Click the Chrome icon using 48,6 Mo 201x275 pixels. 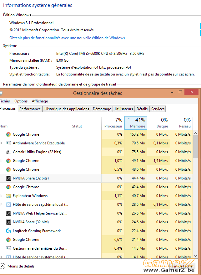pos(8,169)
